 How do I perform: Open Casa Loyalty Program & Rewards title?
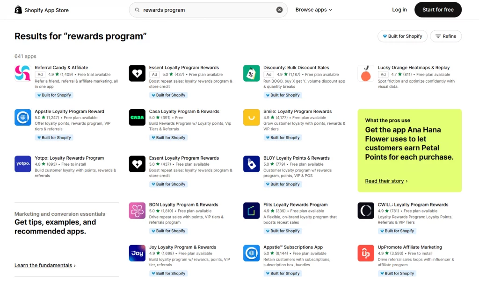(x=184, y=112)
